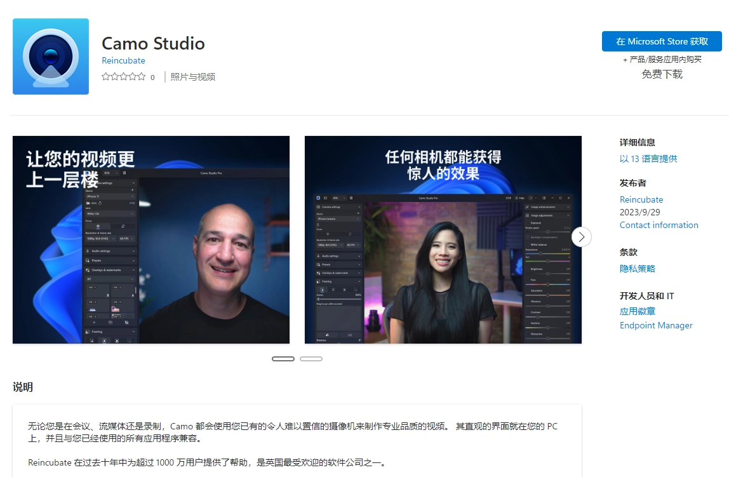This screenshot has width=729, height=477.
Task: Show the next screenshot with the arrow
Action: click(581, 237)
